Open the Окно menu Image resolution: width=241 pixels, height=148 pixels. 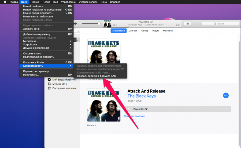pos(103,2)
